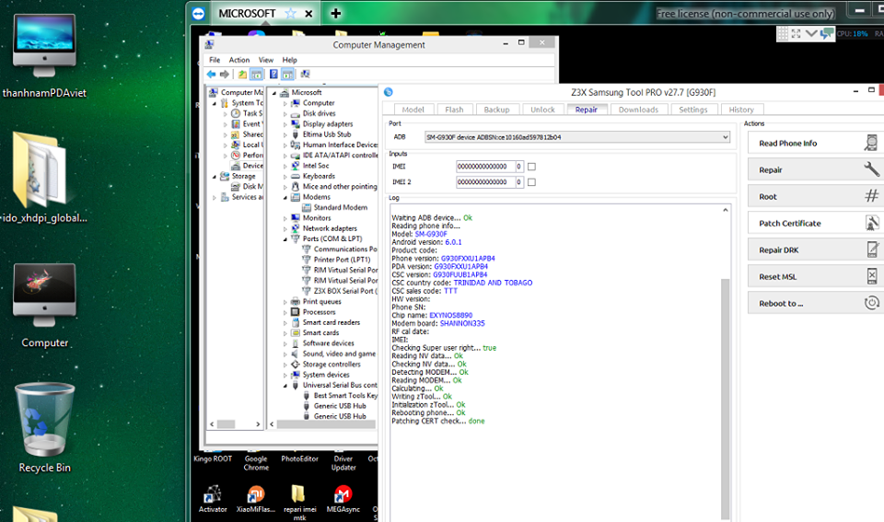Select the Recycle Bin desktop icon
Viewport: 884px width, 522px height.
[44, 427]
